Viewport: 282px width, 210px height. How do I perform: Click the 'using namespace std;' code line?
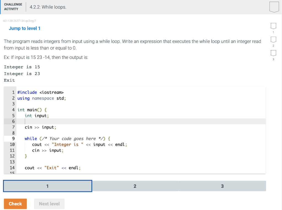click(x=42, y=98)
